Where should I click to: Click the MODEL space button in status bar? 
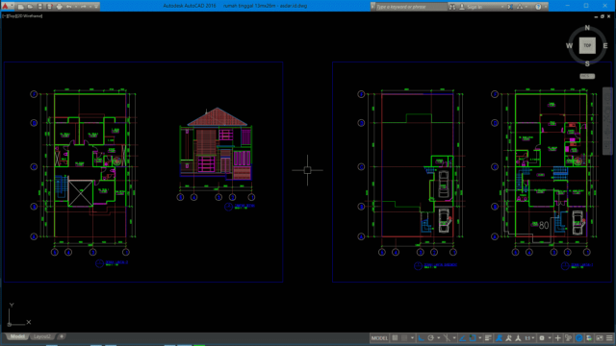pyautogui.click(x=379, y=338)
